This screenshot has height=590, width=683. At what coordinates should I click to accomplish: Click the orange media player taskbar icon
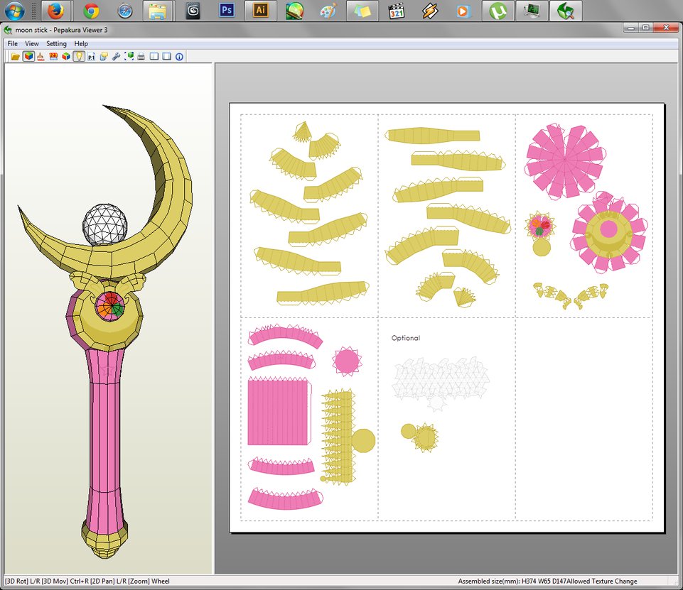463,11
